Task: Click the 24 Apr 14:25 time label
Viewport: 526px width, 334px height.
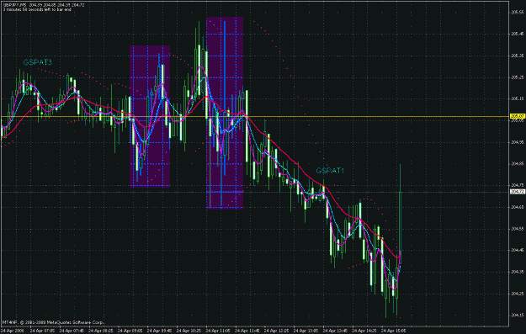Action: [364, 331]
